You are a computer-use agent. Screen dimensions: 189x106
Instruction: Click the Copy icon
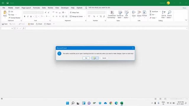(x=9, y=15)
